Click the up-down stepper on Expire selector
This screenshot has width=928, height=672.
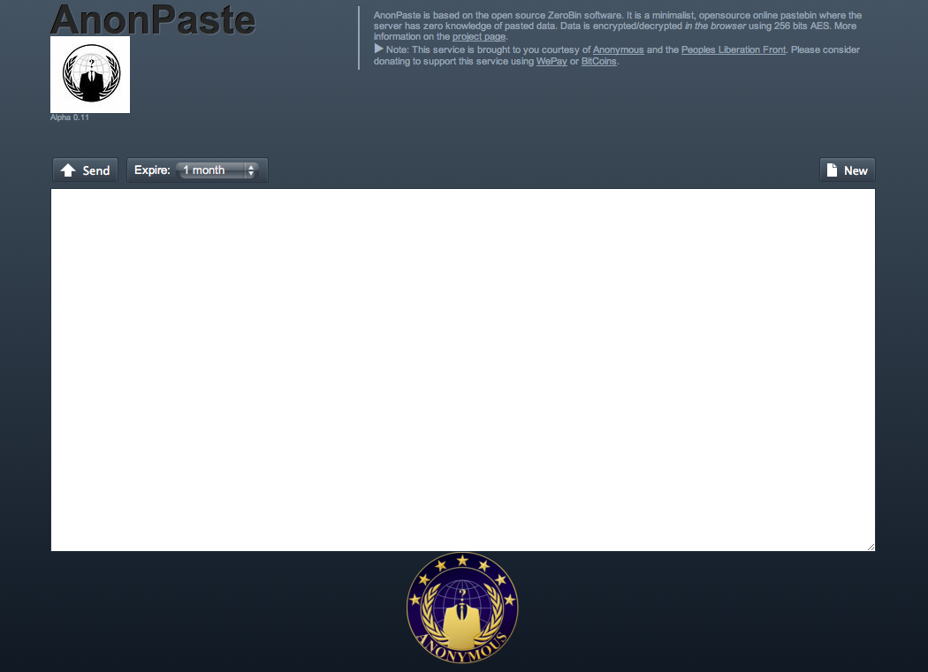252,170
